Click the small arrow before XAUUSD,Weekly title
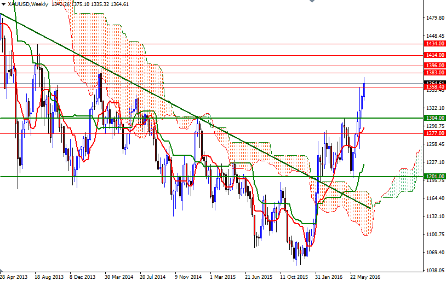 pyautogui.click(x=3, y=4)
